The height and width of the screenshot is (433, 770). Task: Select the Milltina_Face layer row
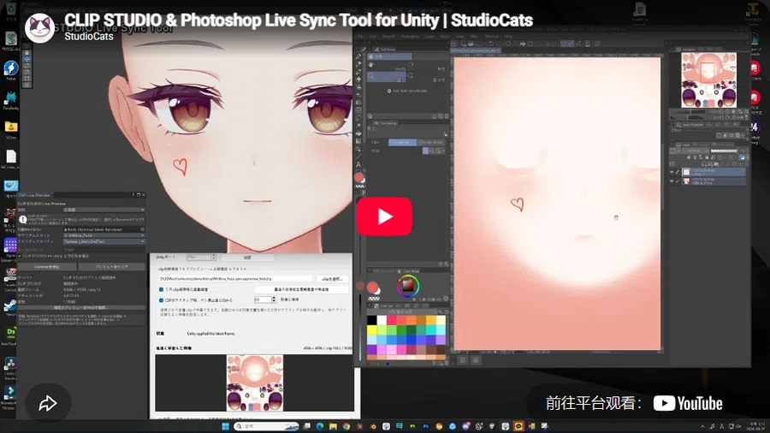(713, 181)
